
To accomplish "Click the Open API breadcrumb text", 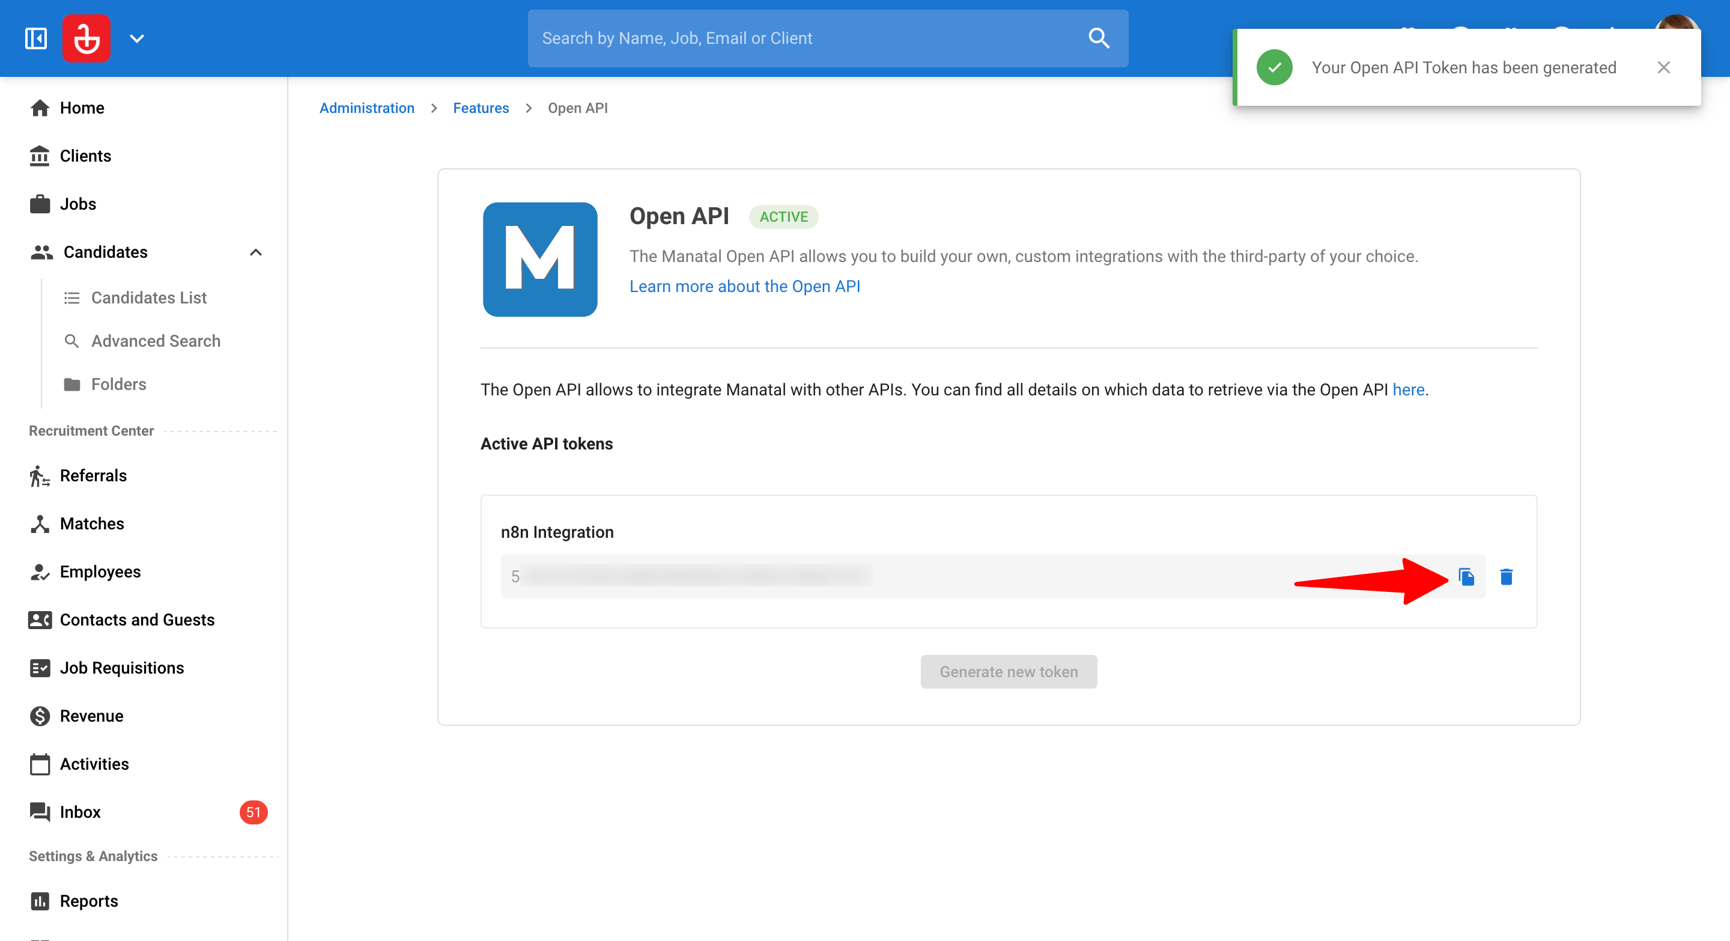I will click(577, 108).
